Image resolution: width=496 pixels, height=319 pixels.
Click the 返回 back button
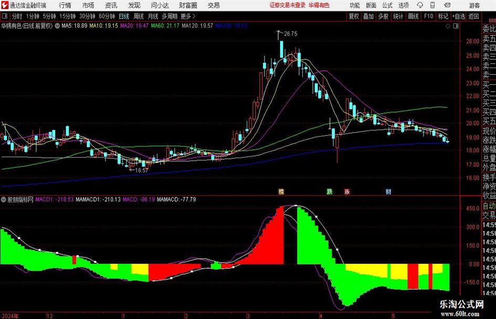pyautogui.click(x=473, y=16)
